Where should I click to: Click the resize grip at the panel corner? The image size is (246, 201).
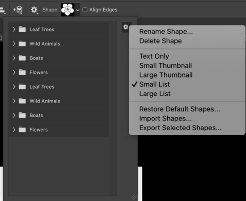[x=134, y=197]
